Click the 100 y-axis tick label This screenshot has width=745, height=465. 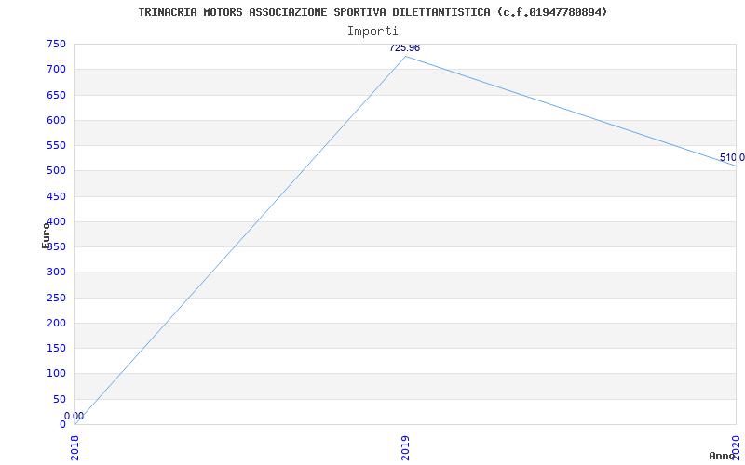pyautogui.click(x=56, y=374)
